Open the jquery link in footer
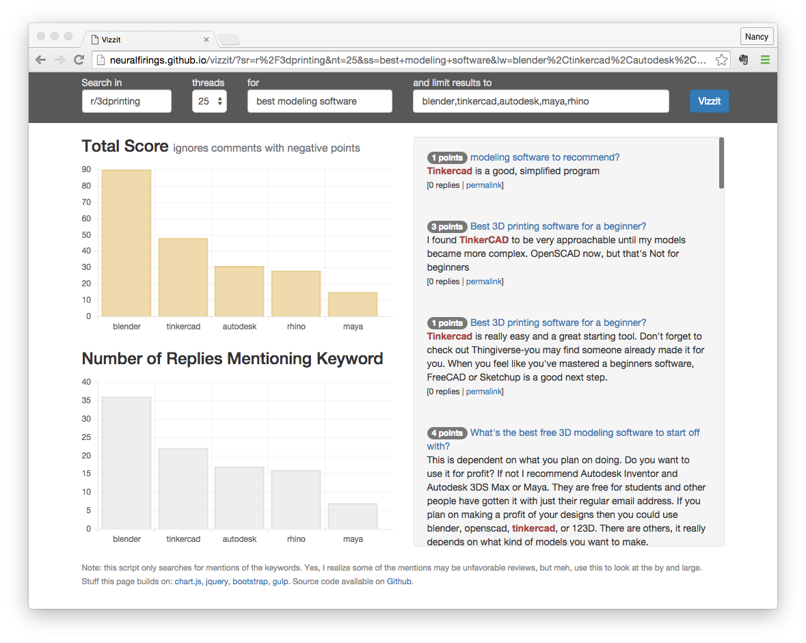The width and height of the screenshot is (806, 643). (x=217, y=582)
